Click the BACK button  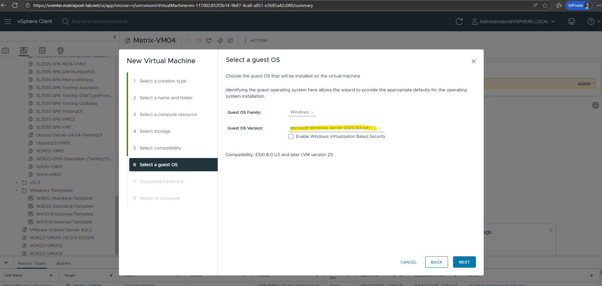pos(436,262)
